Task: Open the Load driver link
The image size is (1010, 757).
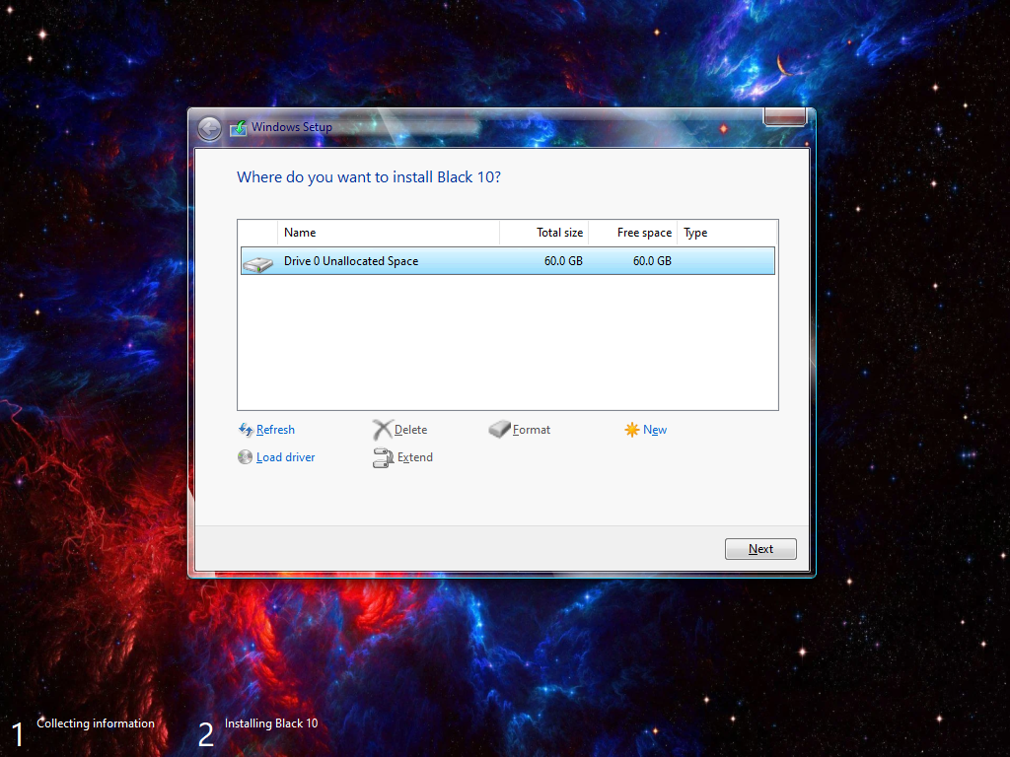Action: coord(285,457)
